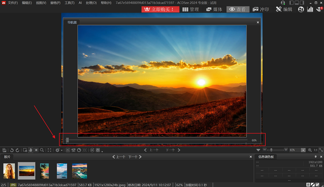The height and width of the screenshot is (187, 324).
Task: Click the full screen arrows icon
Action: tap(49, 150)
